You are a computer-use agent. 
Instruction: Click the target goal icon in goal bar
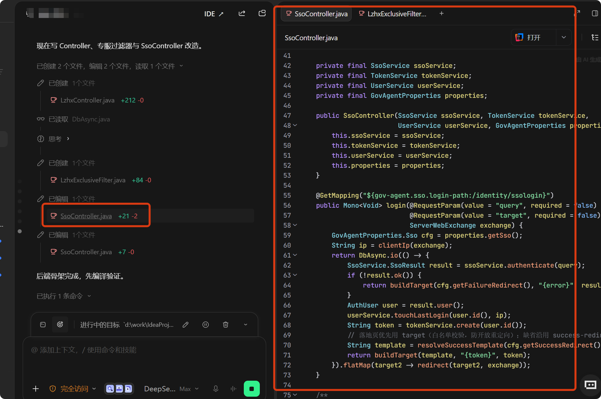pyautogui.click(x=60, y=324)
